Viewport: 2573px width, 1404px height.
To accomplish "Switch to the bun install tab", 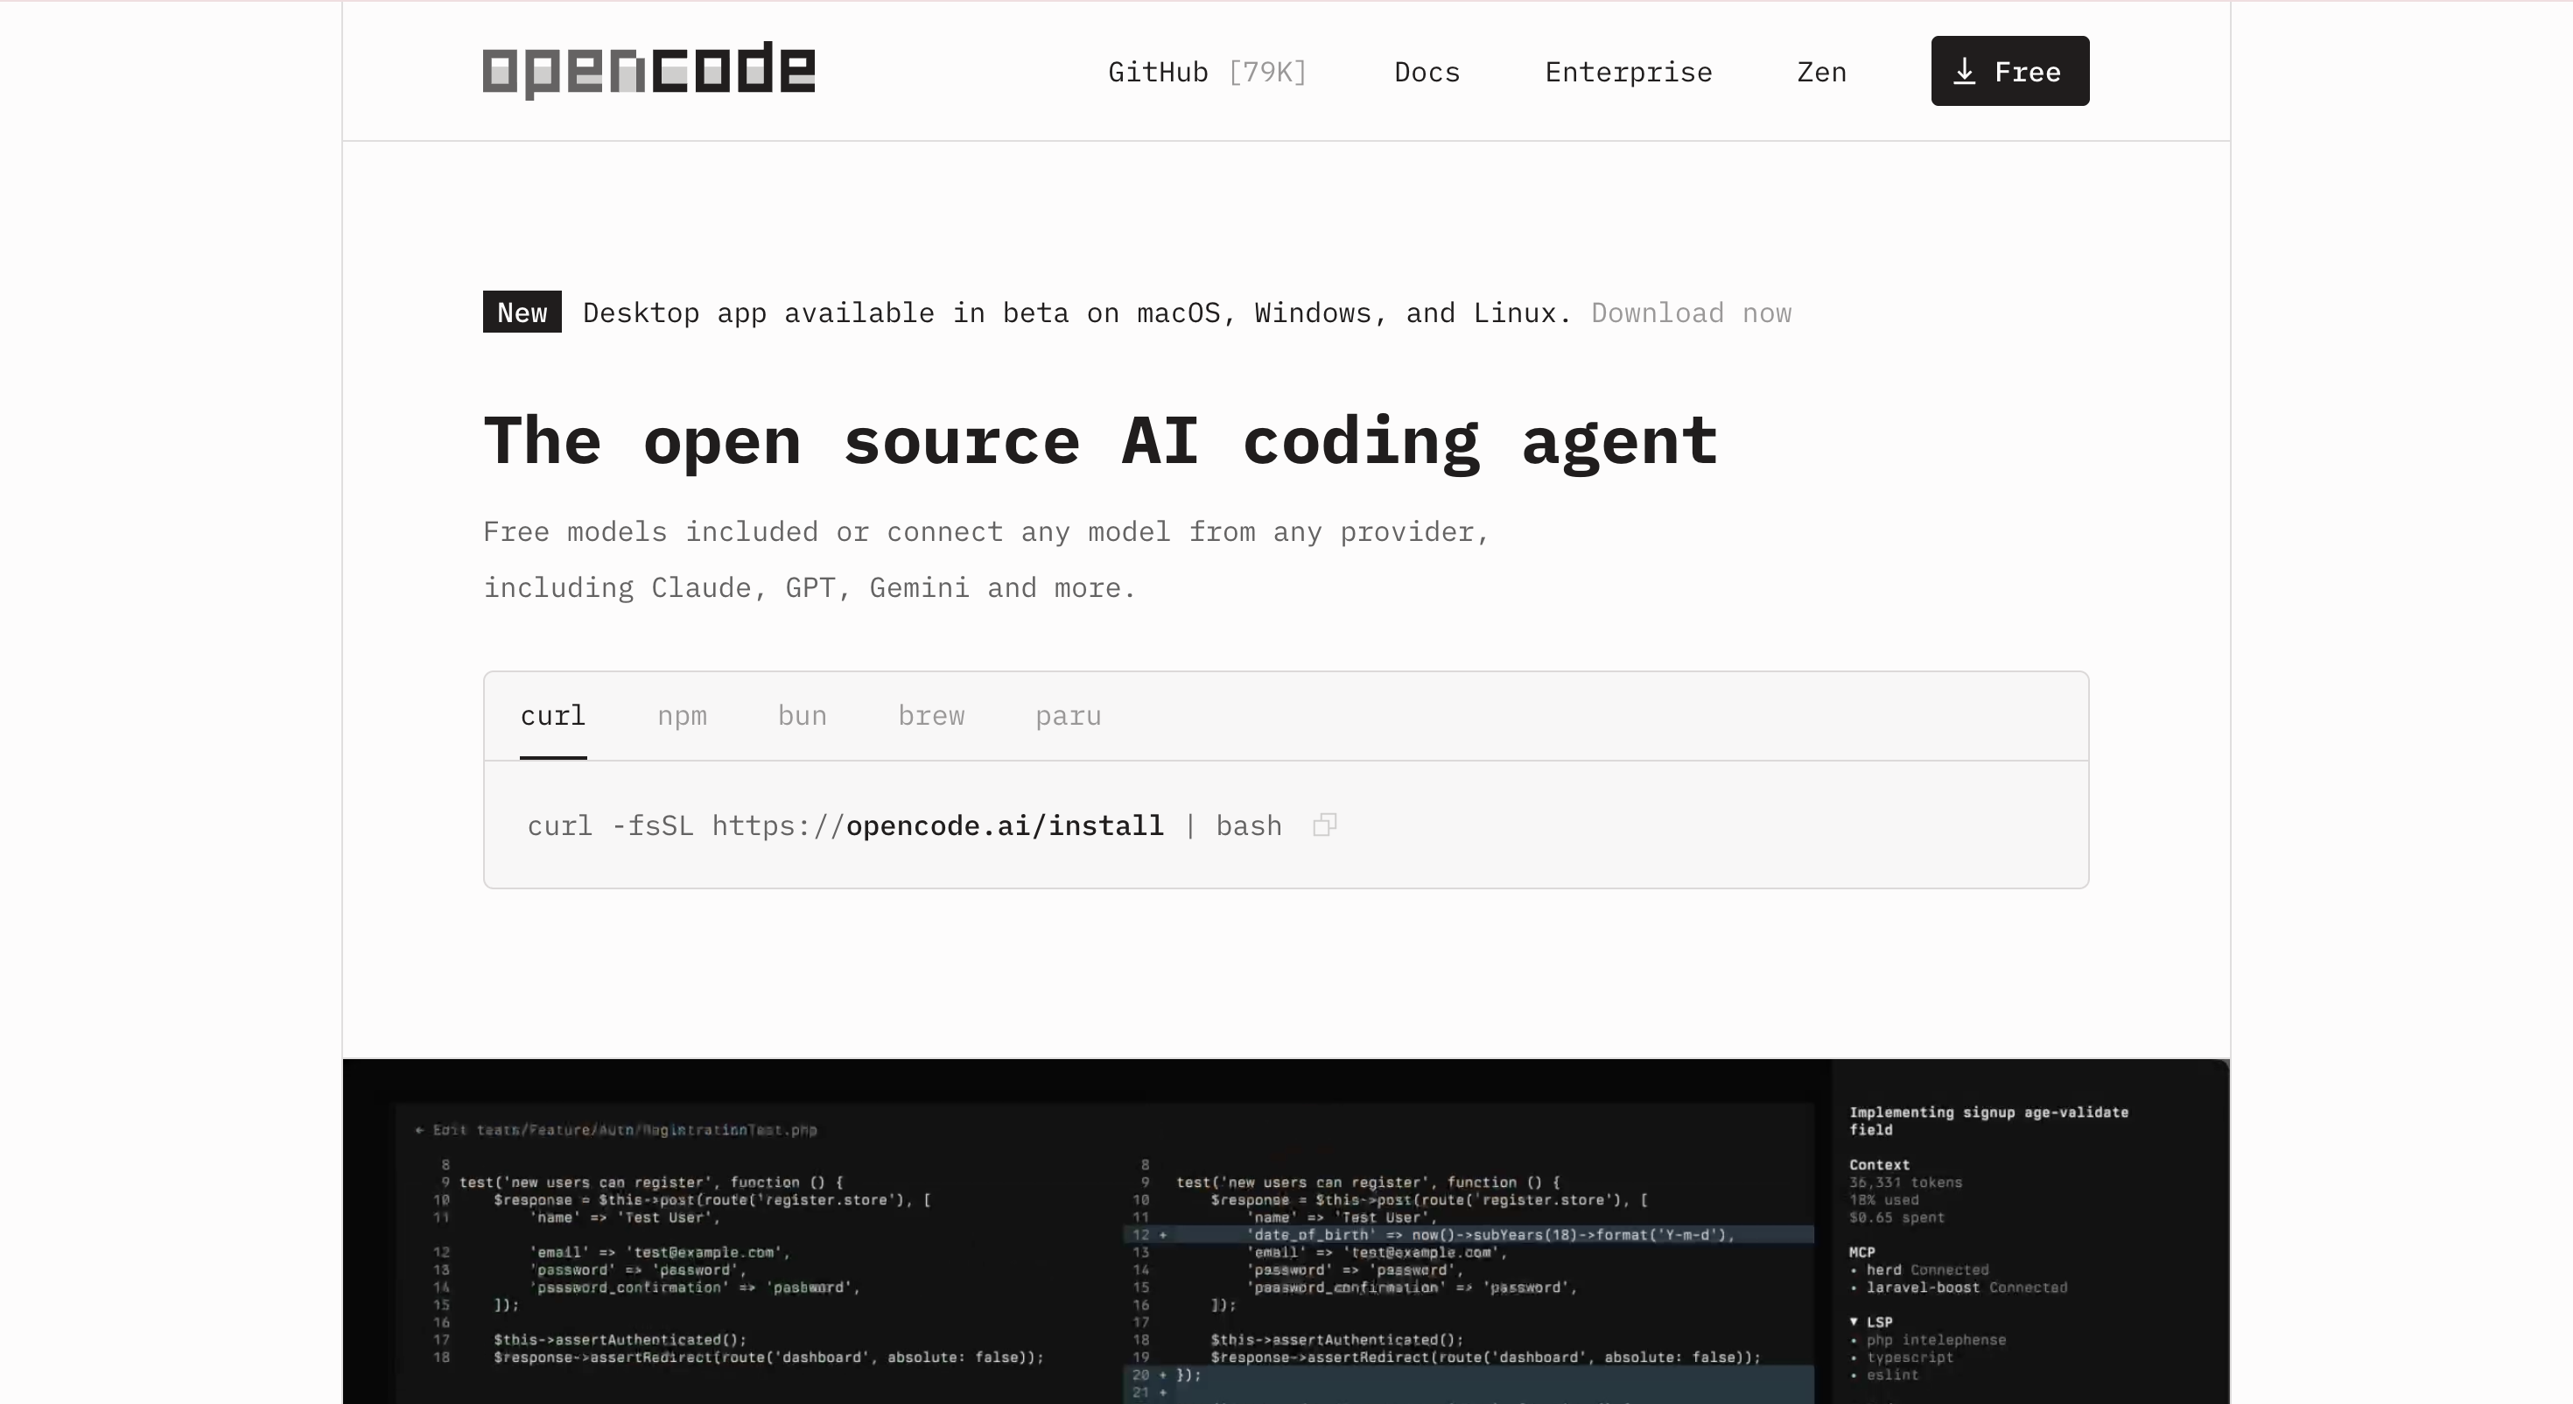I will (x=800, y=715).
